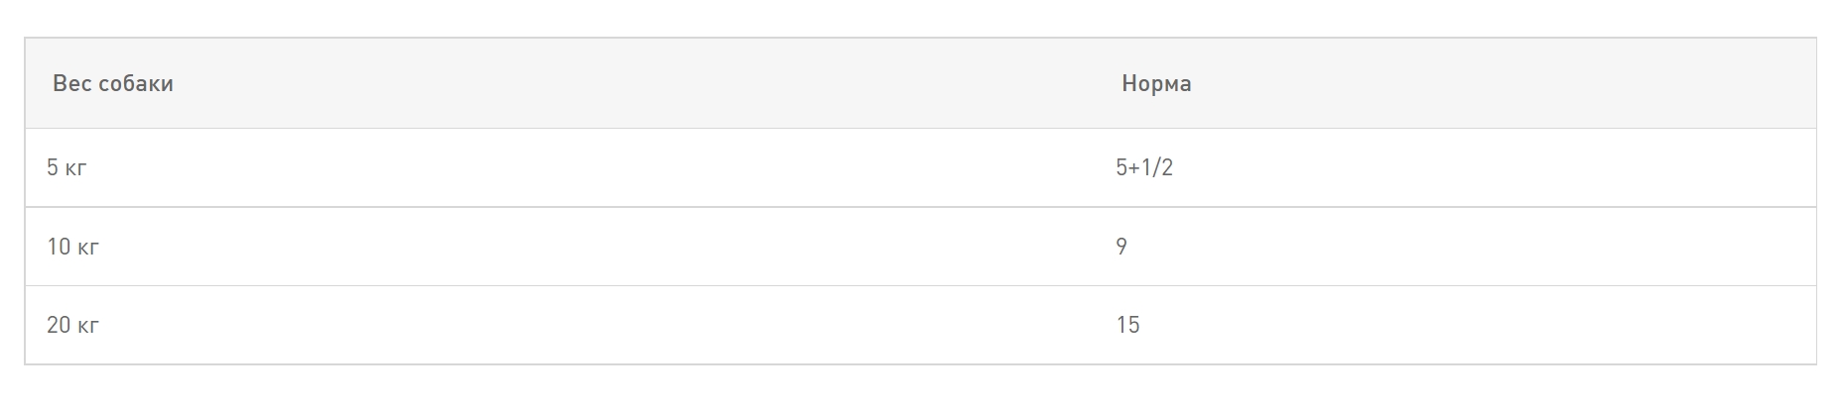Viewport: 1845px width, 408px height.
Task: Select the "10 кг" weight cell
Action: tap(72, 247)
